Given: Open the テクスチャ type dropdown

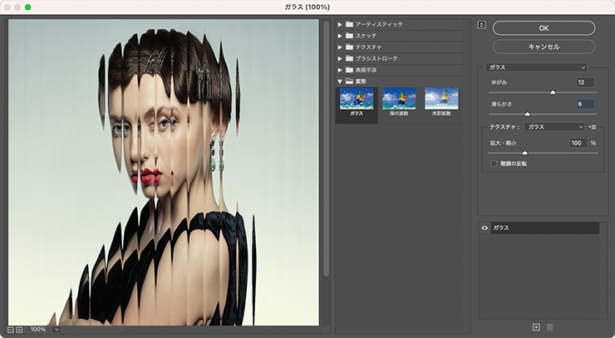Looking at the screenshot, I should coord(555,127).
